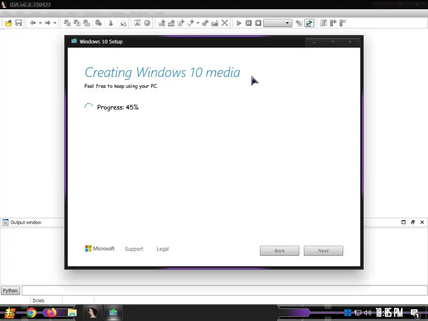Click 'Feel free to keep using your PC.' text
Screen dimensions: 428x321
coord(121,86)
